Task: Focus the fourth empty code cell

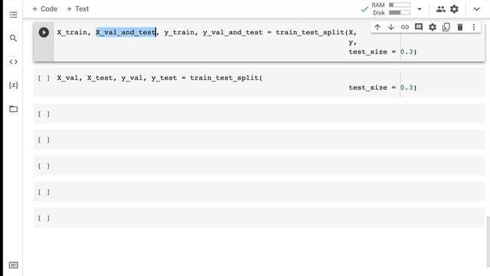Action: (x=259, y=192)
